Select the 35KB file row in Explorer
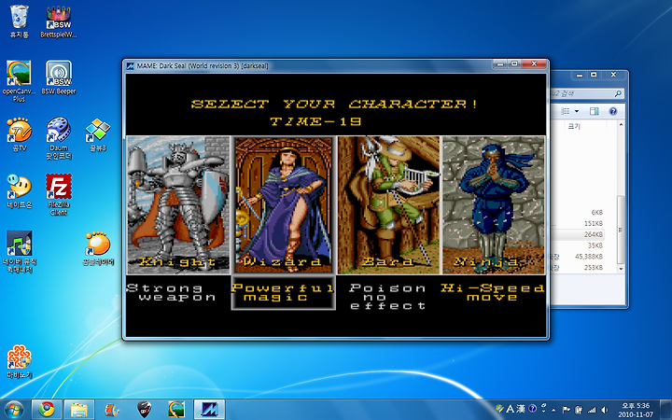The width and height of the screenshot is (672, 420). 578,245
